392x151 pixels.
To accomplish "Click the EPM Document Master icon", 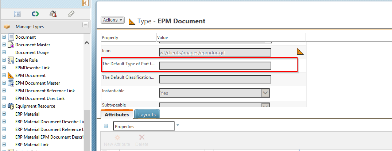I will [11, 83].
